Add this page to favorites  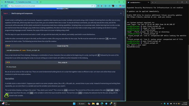coord(95,6)
